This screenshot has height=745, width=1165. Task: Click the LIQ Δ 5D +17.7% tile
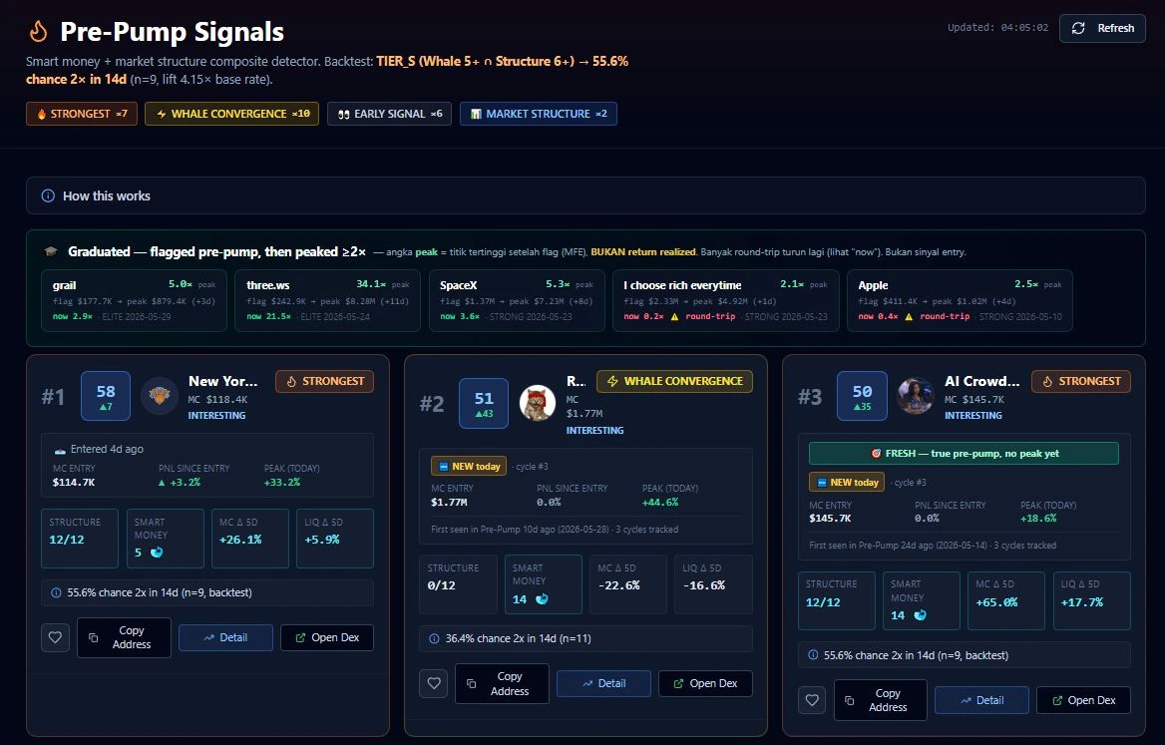coord(1091,601)
